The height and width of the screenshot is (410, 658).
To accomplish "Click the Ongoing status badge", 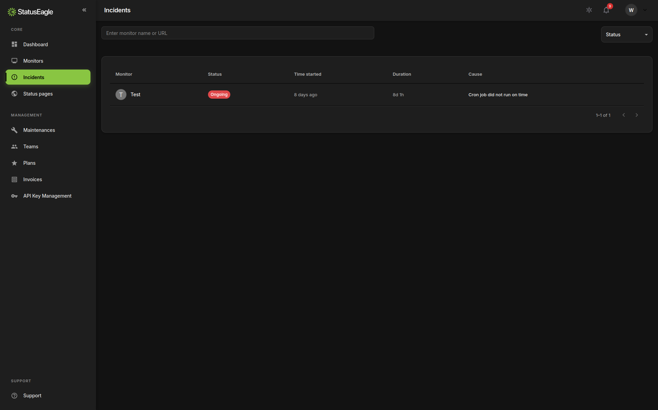I will point(219,95).
